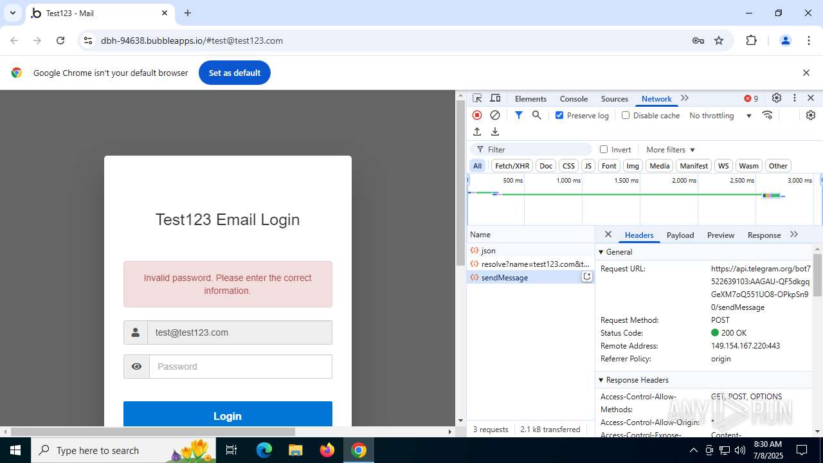
Task: Click the blue Login button
Action: point(228,413)
